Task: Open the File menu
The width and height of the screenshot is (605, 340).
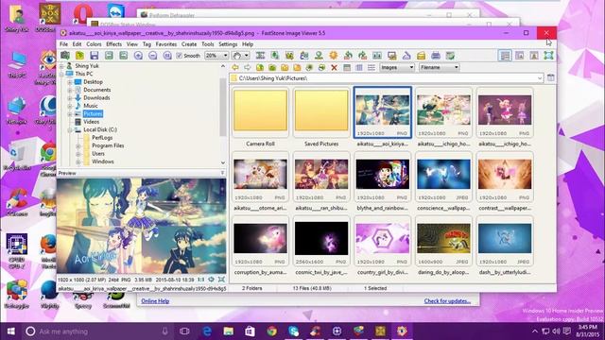Action: click(x=63, y=44)
